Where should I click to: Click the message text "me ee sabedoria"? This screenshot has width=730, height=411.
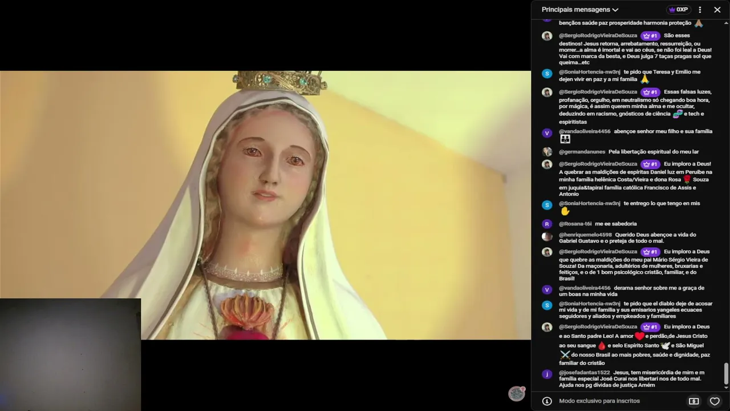point(616,224)
